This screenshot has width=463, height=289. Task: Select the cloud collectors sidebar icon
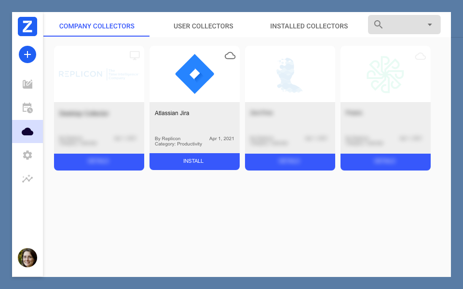point(27,131)
